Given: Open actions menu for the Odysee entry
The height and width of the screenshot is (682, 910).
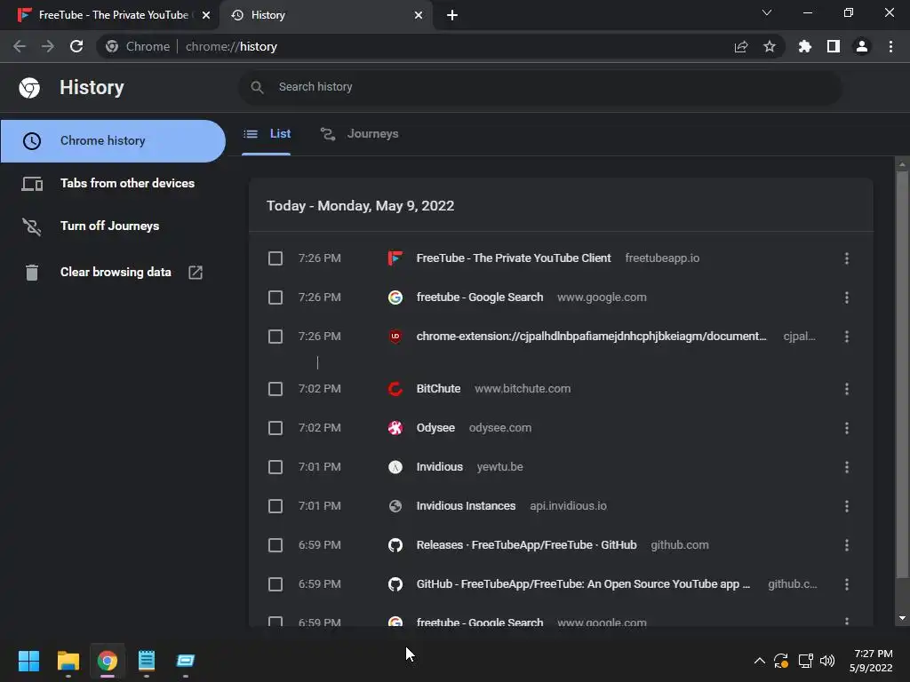Looking at the screenshot, I should click(847, 428).
